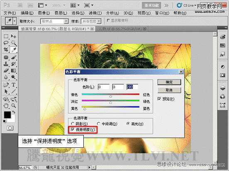Select the Dodge tool
The image size is (229, 171).
tap(14, 77)
